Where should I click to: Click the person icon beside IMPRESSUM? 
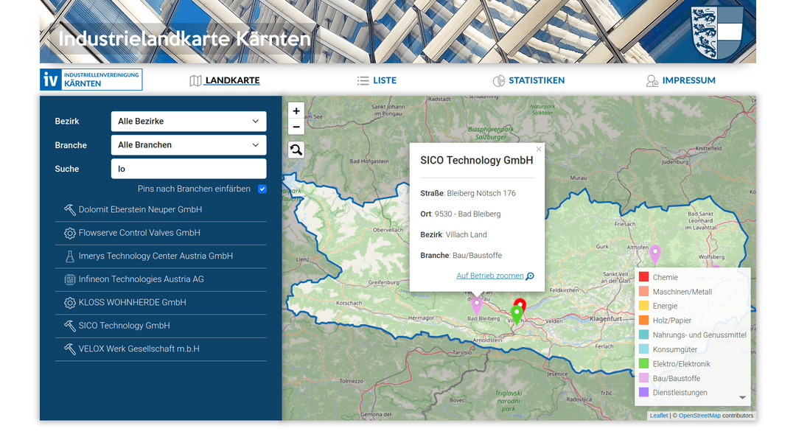tap(652, 80)
